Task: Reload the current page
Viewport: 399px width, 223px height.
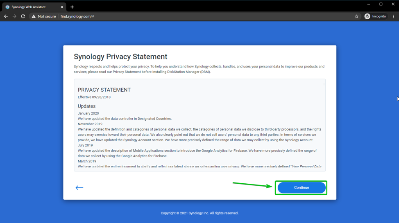Action: 23,16
